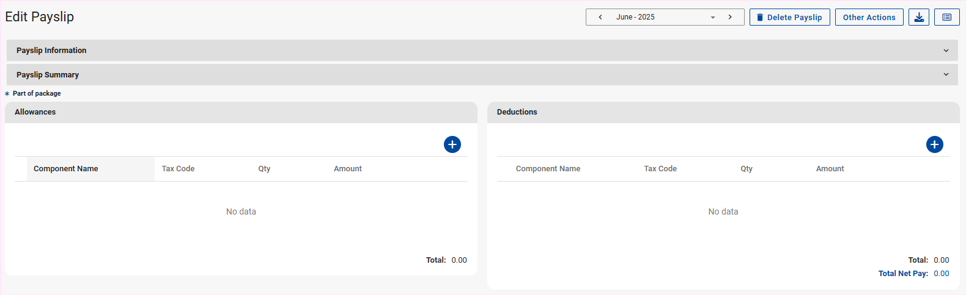Go to the next month payslip
The image size is (966, 295).
click(x=730, y=17)
